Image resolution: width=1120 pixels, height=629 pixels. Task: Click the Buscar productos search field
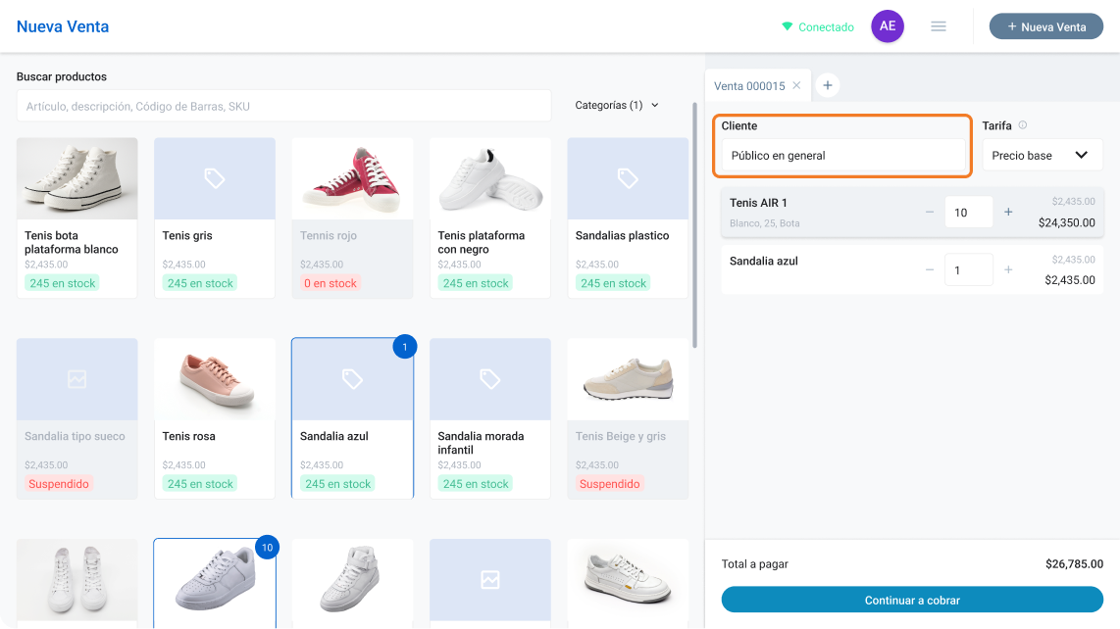point(283,107)
